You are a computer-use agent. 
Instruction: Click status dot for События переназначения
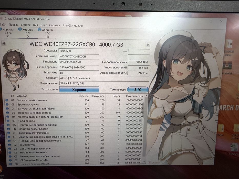click(x=10, y=149)
